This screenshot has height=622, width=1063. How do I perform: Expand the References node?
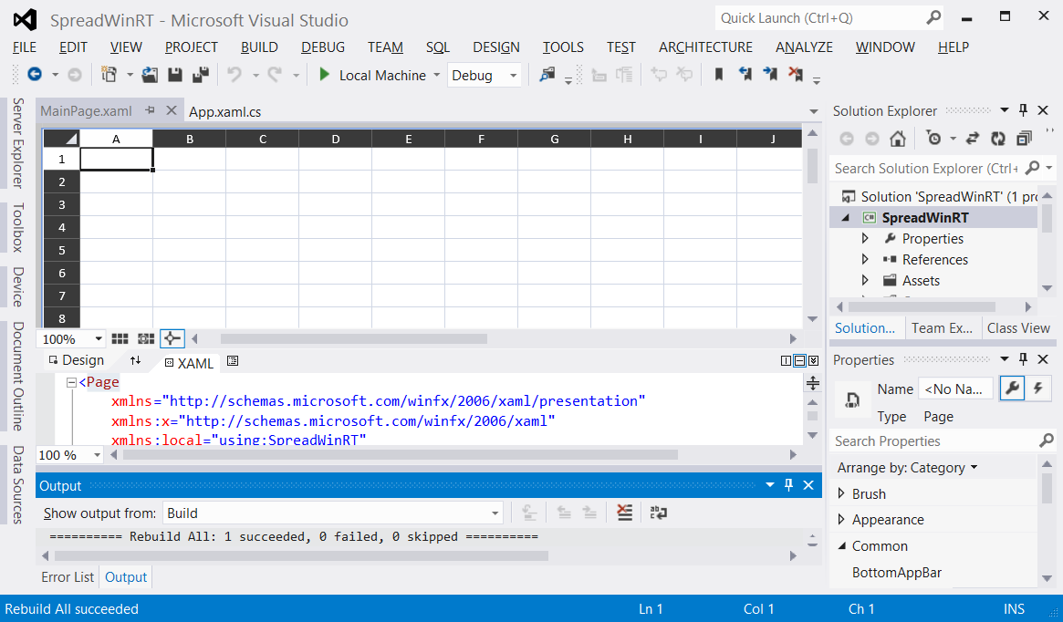(864, 260)
